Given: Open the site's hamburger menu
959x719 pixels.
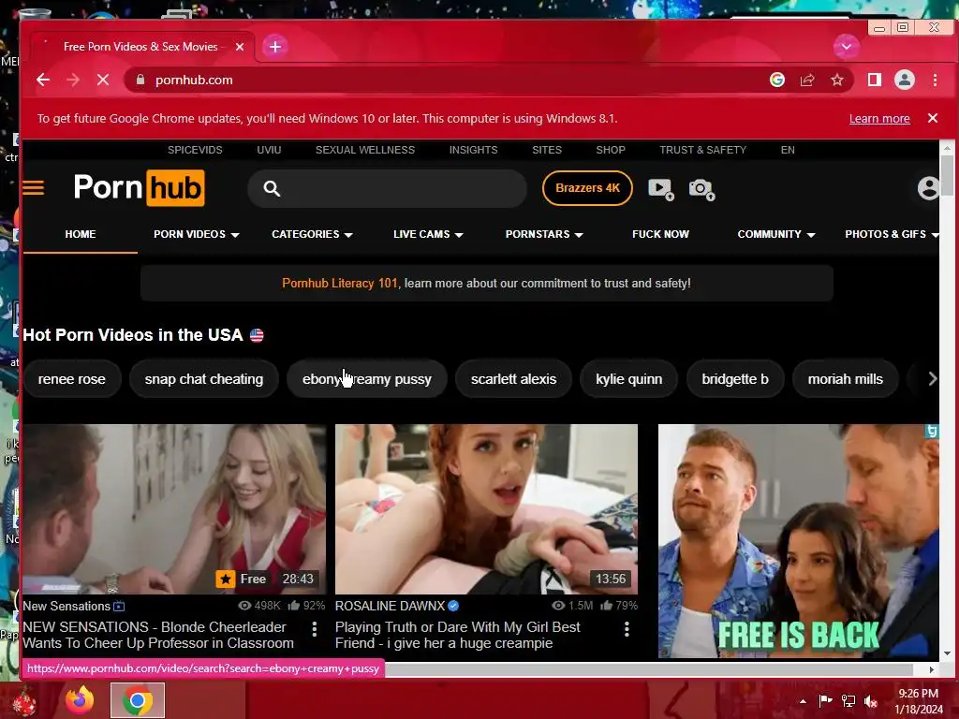Looking at the screenshot, I should pos(34,187).
